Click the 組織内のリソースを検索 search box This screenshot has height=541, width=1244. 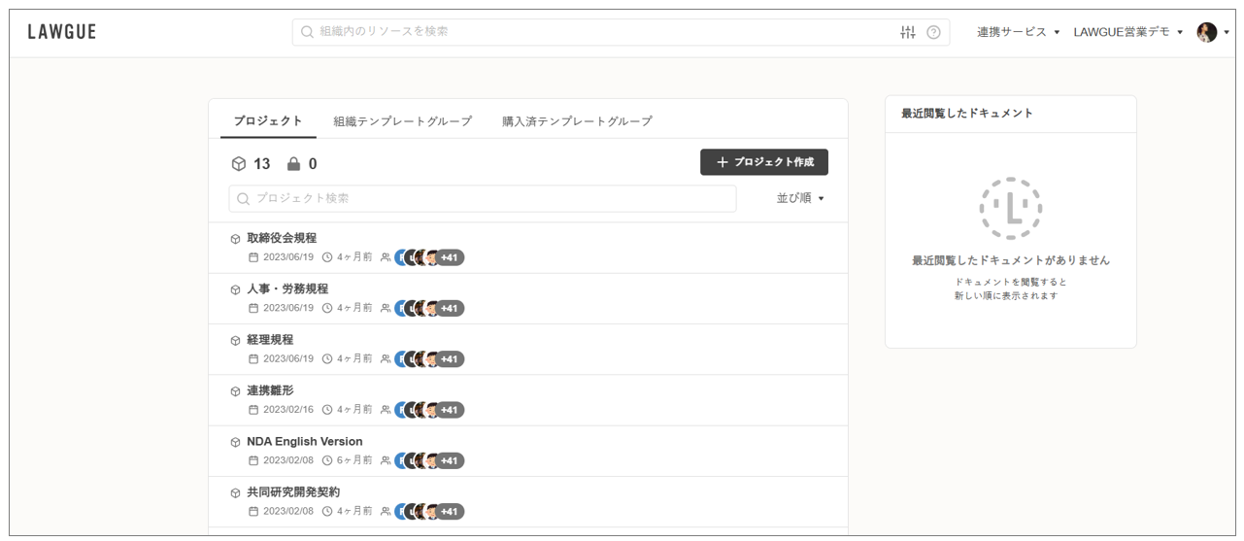click(x=602, y=32)
